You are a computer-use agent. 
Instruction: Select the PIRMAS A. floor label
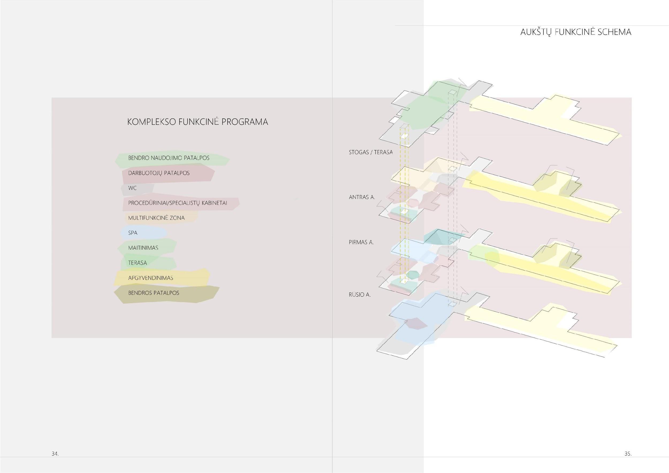pos(361,242)
